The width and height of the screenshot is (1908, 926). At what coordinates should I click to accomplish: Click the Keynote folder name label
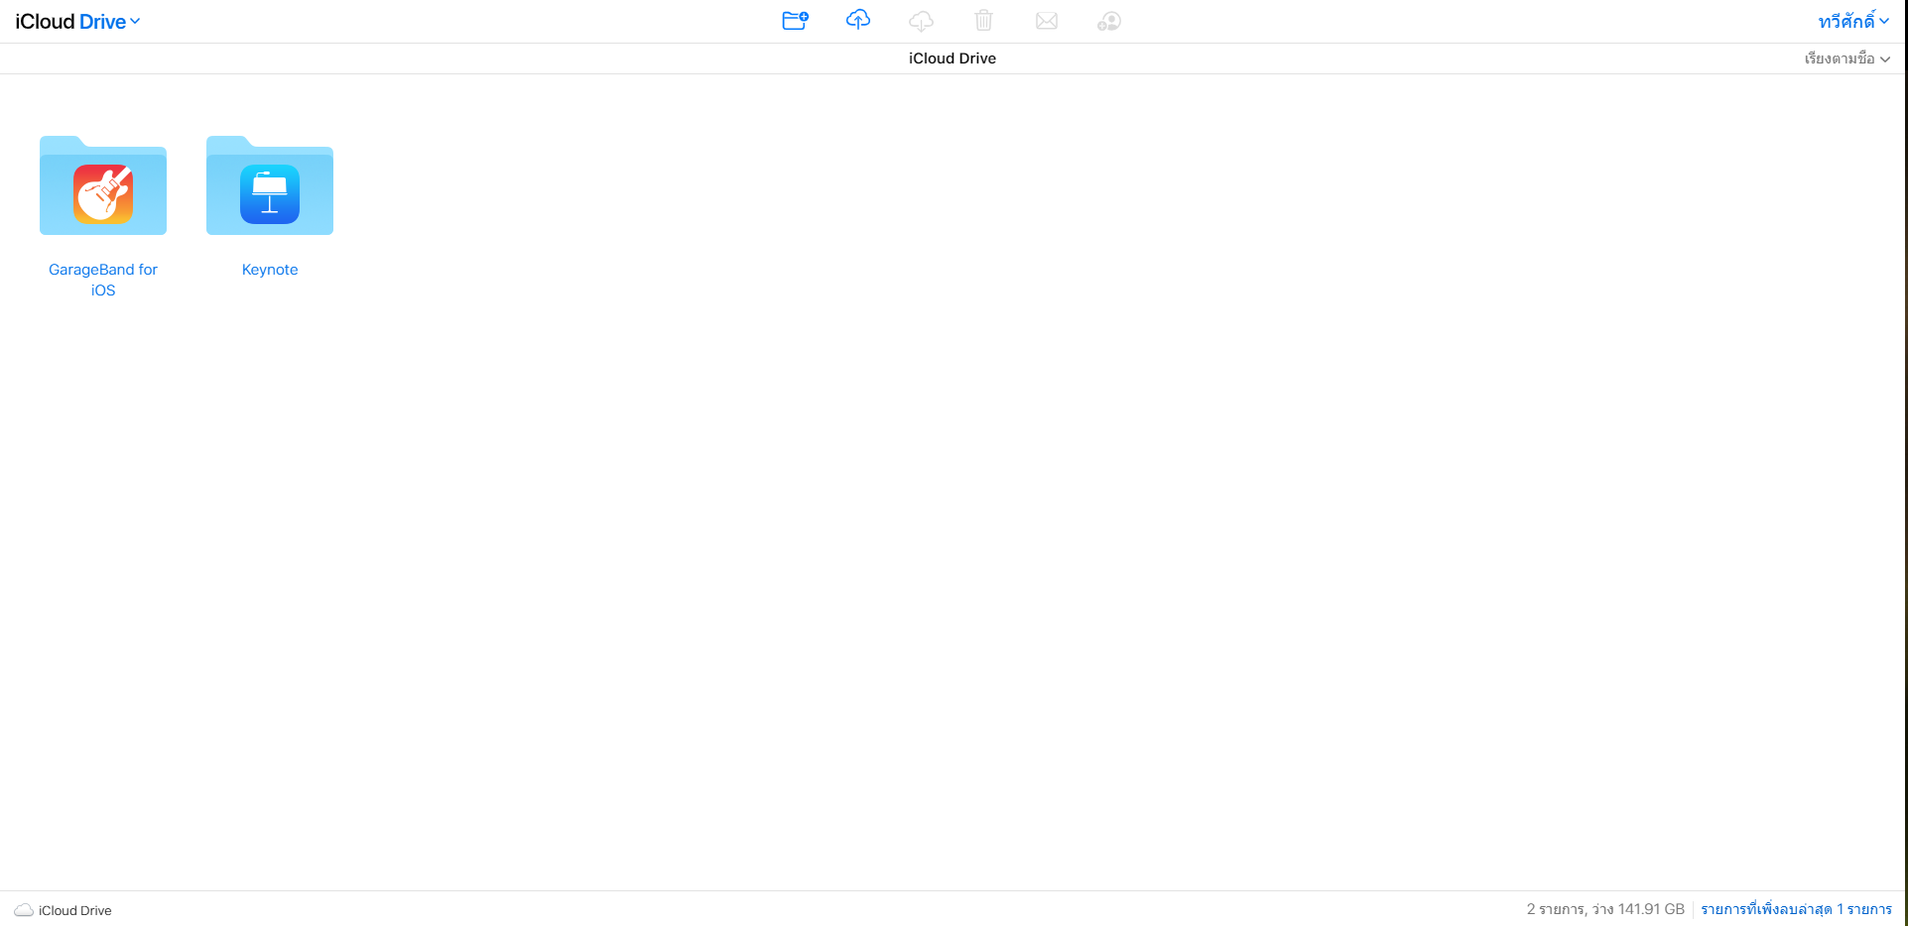[270, 270]
